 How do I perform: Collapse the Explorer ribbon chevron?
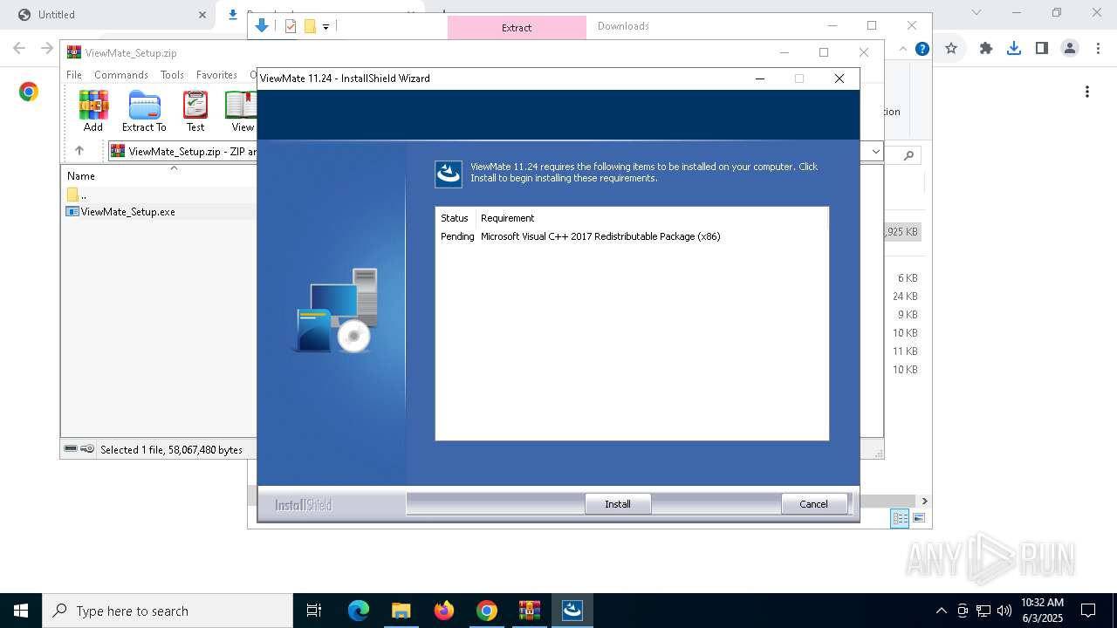(903, 49)
